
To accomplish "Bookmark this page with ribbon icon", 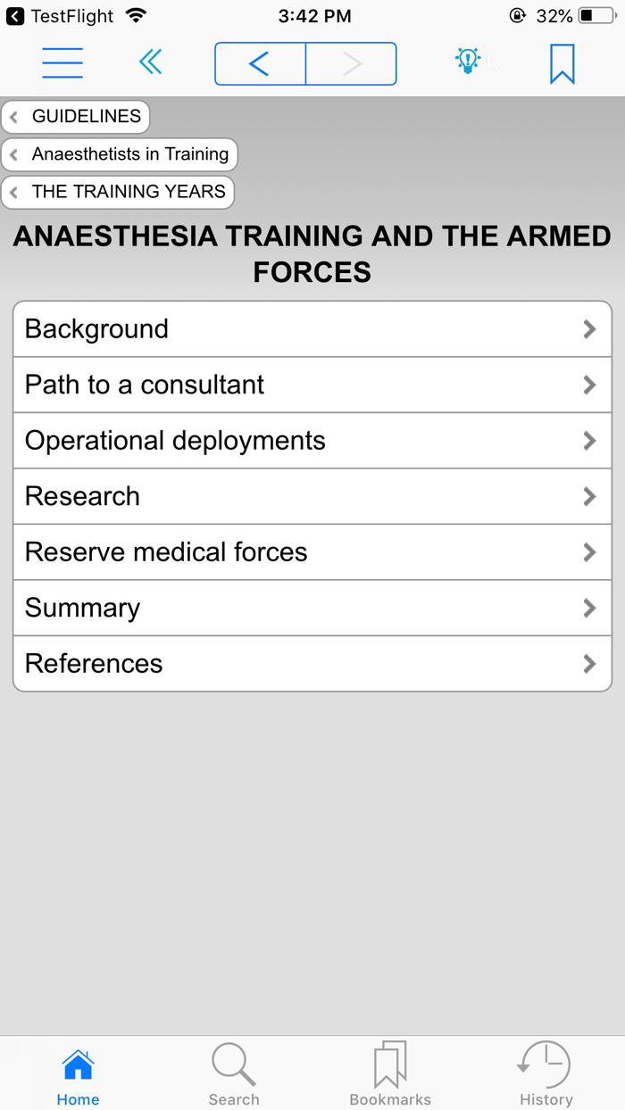I will [x=562, y=63].
